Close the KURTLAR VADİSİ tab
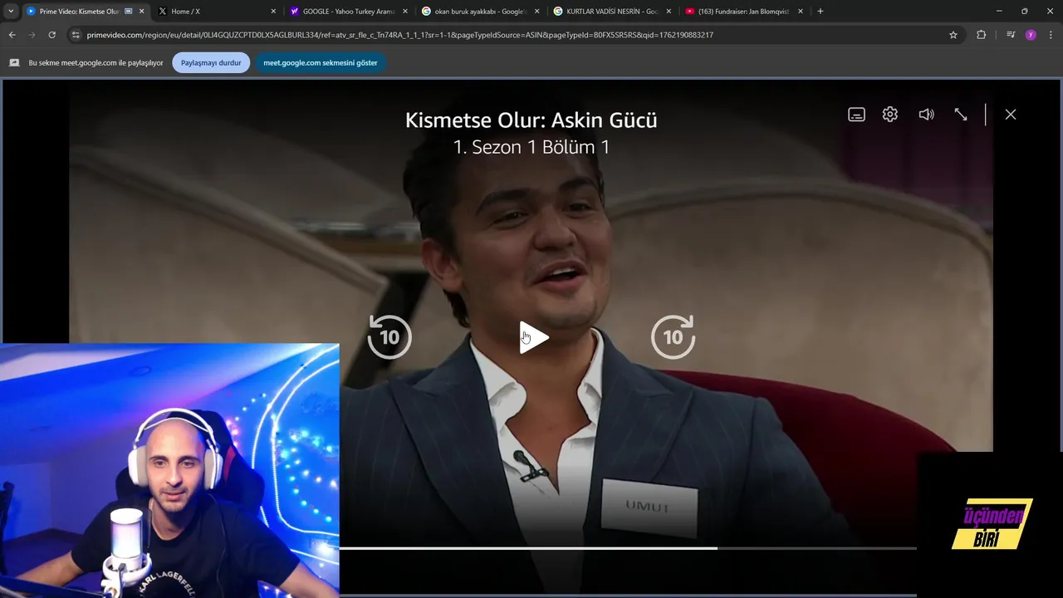Screen dimensions: 1063x598 [669, 12]
